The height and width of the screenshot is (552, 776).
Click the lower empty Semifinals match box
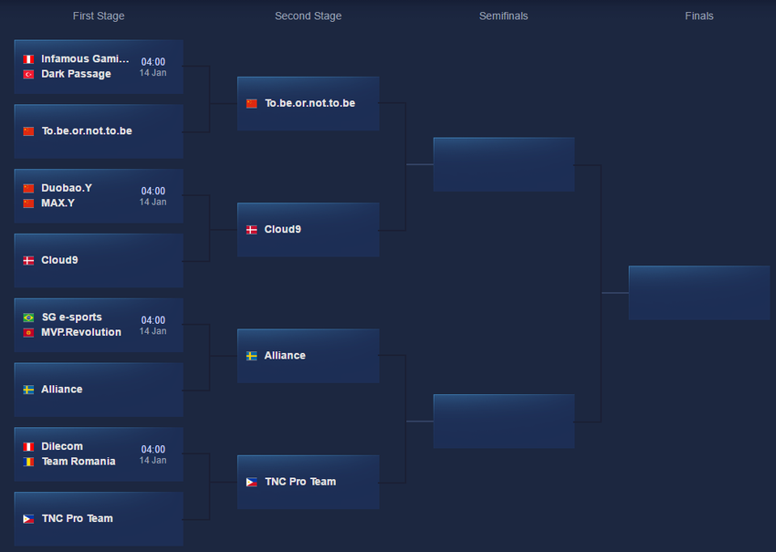pos(503,421)
